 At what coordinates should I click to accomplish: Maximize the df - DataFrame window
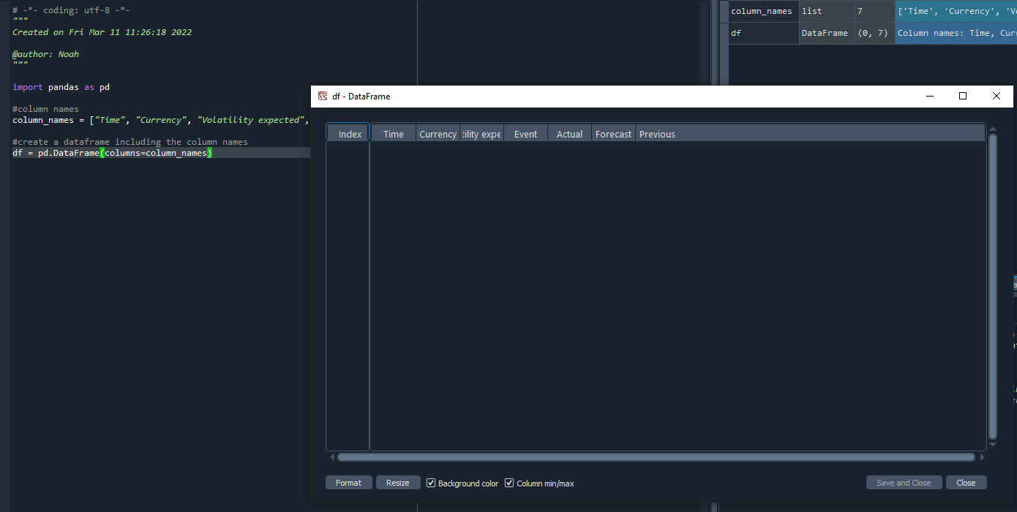(x=963, y=96)
